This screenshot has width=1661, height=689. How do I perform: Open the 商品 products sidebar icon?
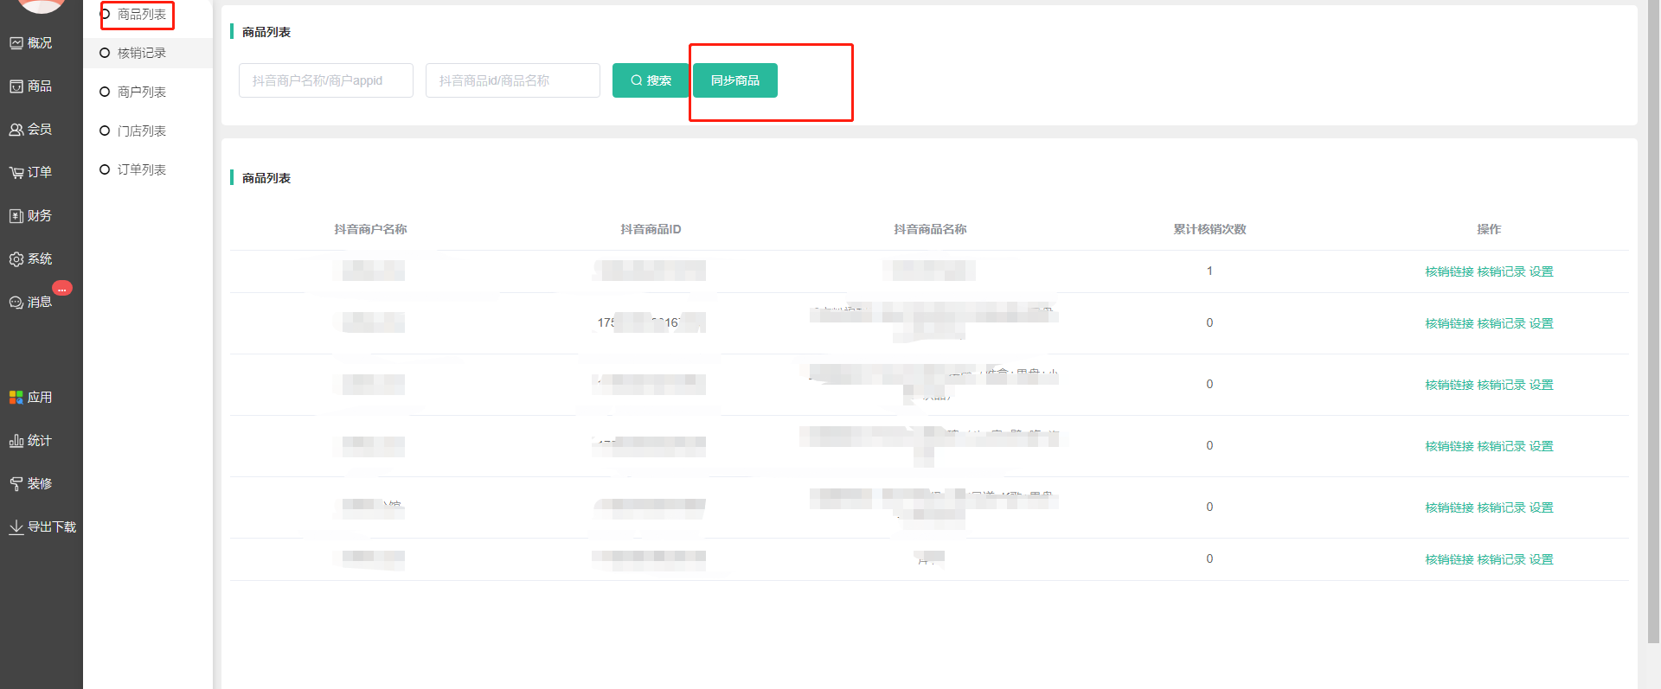(x=16, y=86)
